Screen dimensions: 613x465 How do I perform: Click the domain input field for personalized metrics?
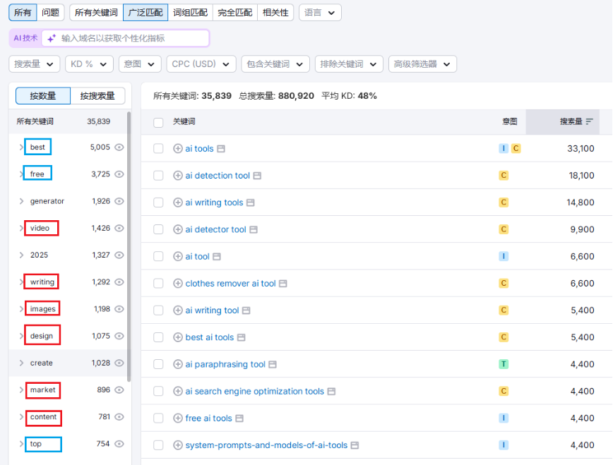[132, 38]
